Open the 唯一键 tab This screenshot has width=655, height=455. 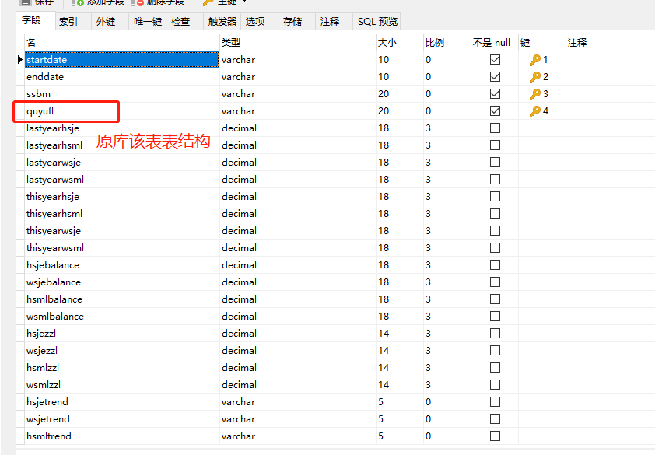148,21
